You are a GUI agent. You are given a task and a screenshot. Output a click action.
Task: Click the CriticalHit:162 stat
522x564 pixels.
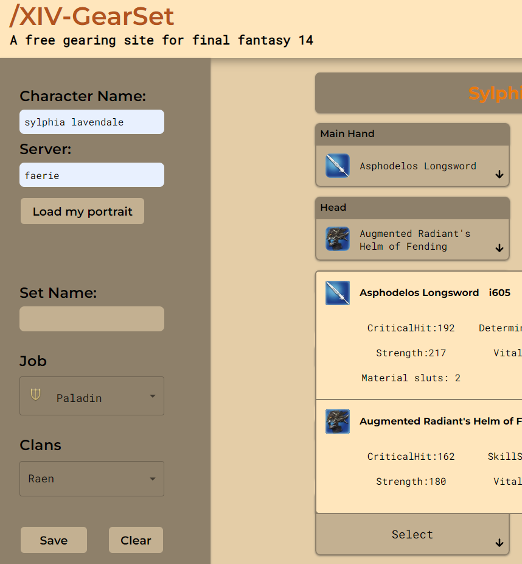[411, 456]
